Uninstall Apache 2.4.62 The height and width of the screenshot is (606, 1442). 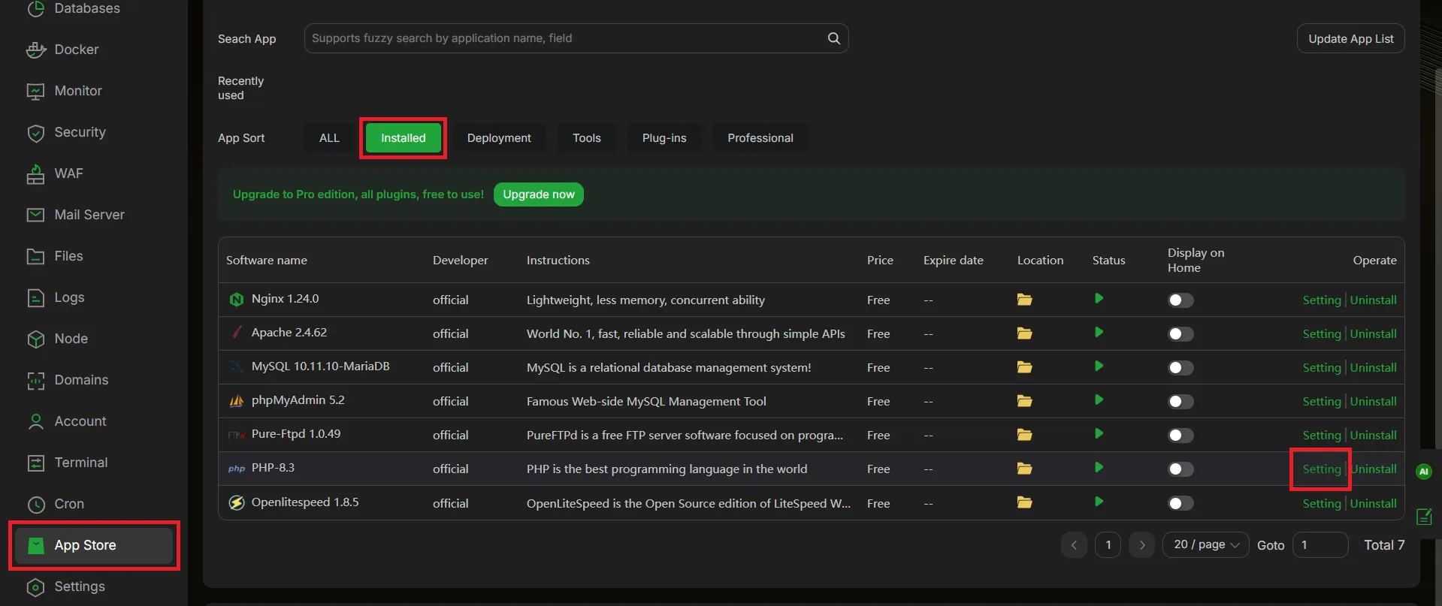click(x=1374, y=333)
